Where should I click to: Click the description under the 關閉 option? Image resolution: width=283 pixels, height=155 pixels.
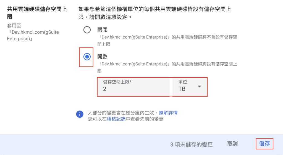click(167, 41)
